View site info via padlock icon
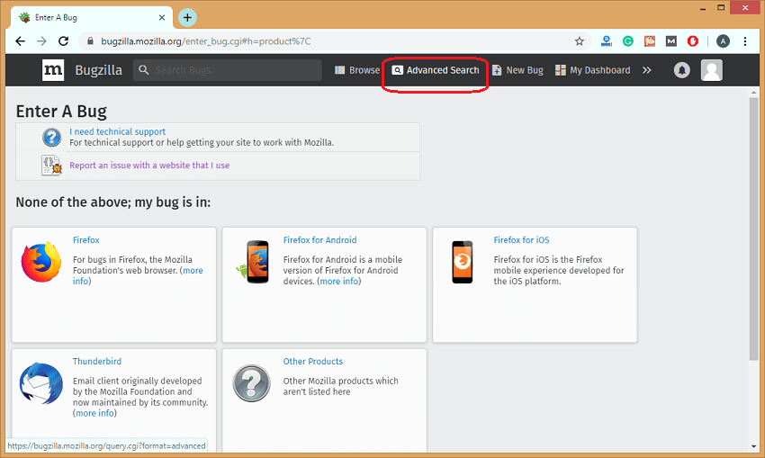 pos(90,41)
